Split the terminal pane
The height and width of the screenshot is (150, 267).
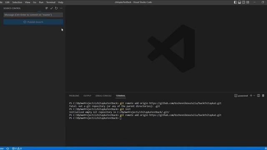[x=259, y=95]
